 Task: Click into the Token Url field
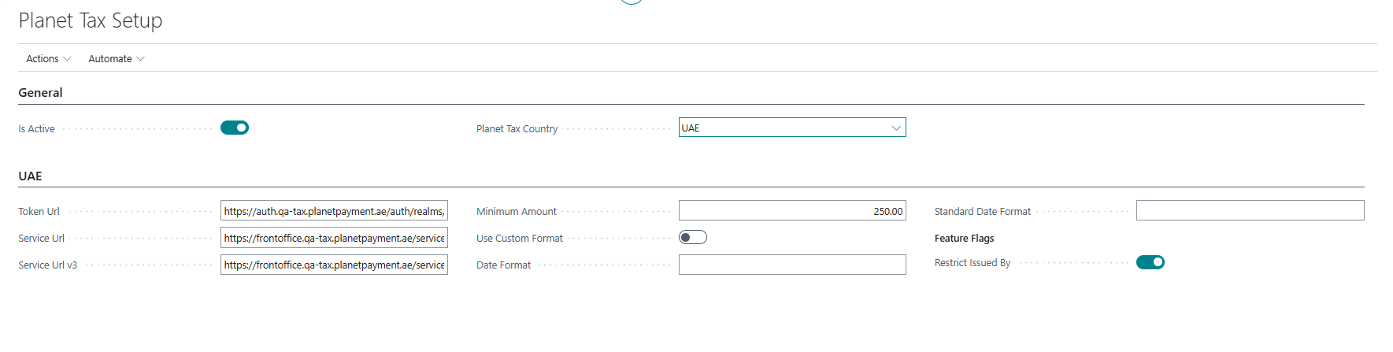(334, 211)
